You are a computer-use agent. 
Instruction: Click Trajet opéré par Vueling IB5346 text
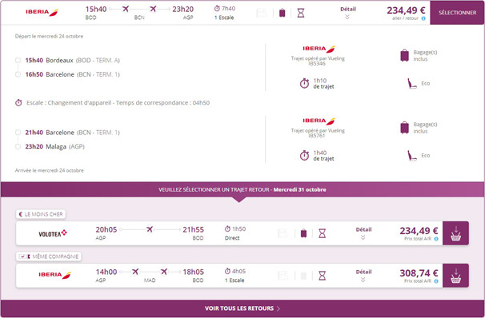coord(318,61)
